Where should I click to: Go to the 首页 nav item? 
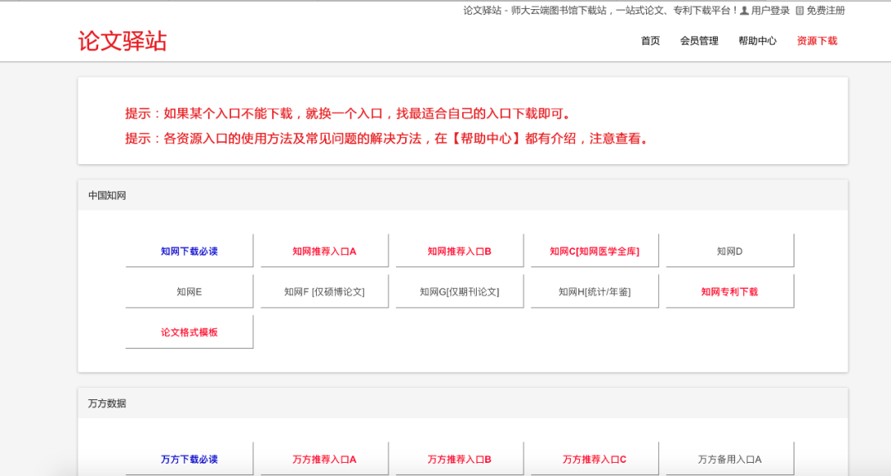coord(651,41)
